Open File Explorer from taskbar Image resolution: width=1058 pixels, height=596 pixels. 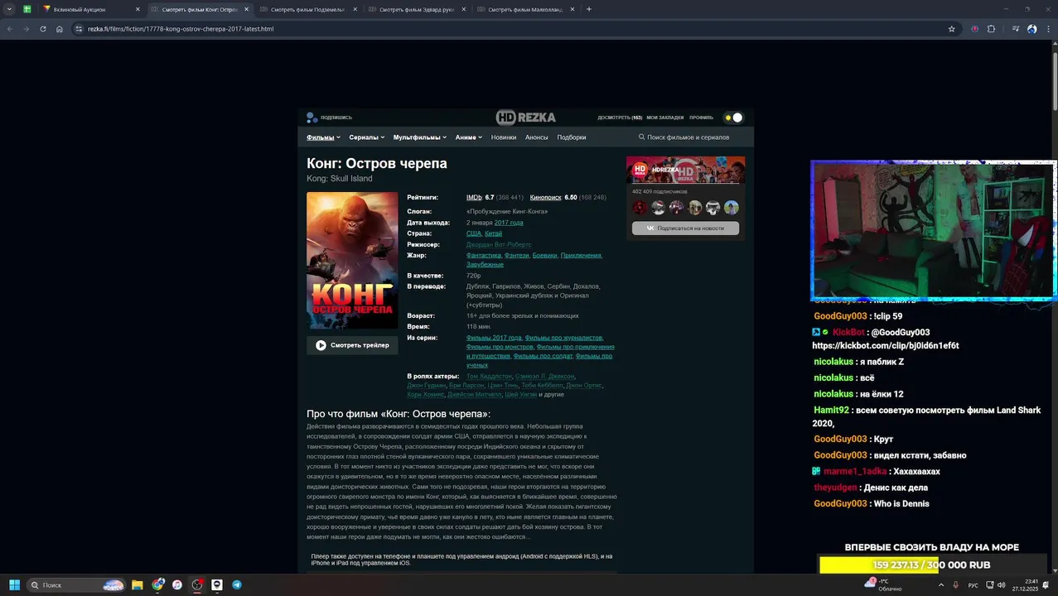tap(138, 585)
